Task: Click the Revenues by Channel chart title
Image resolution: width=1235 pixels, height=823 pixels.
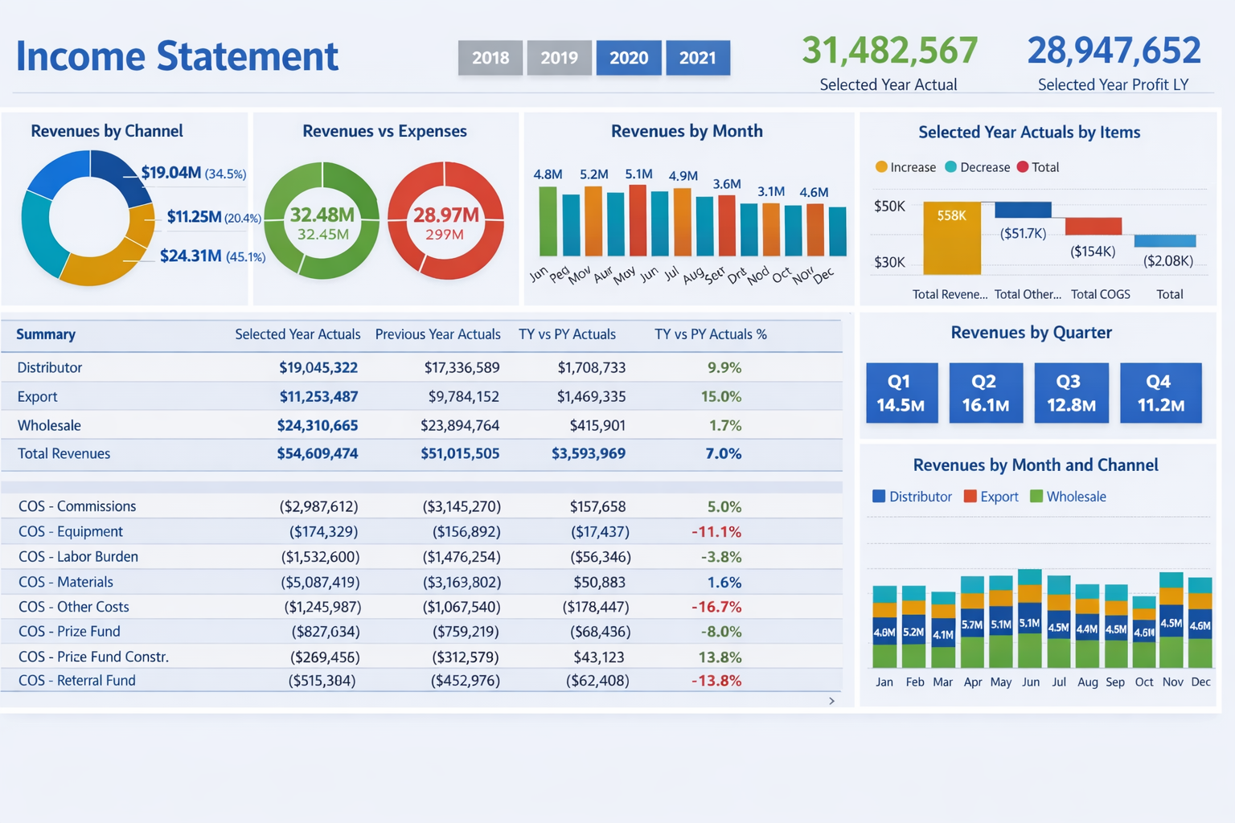Action: (107, 131)
